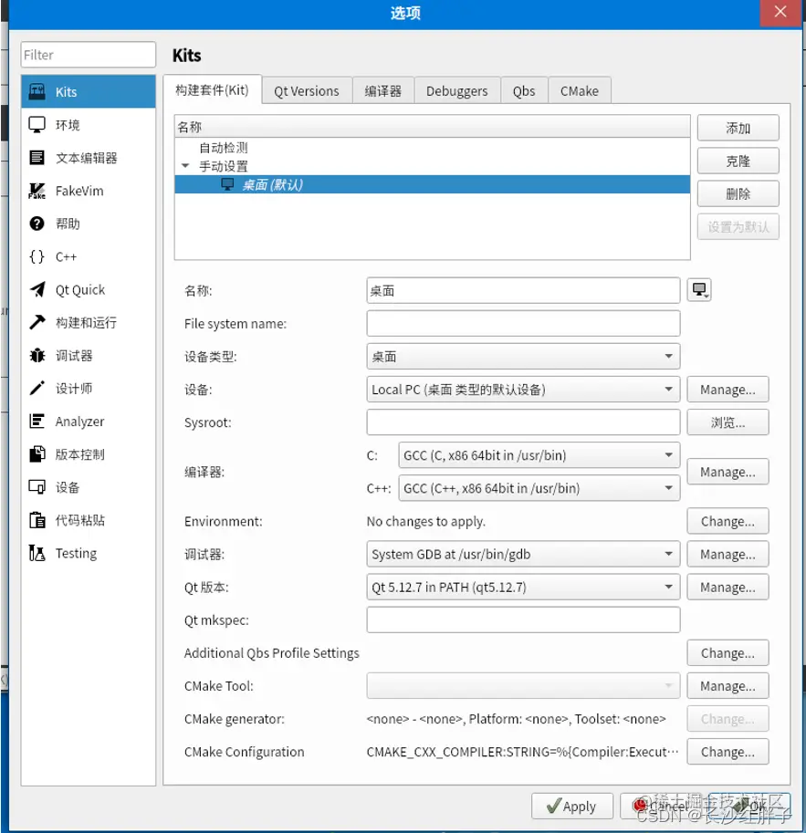
Task: Open the FakeVim settings icon
Action: click(x=37, y=191)
